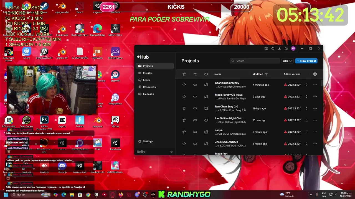Open the Adobe Photoshop 2020 desktop icon
This screenshot has width=355, height=199.
44,123
